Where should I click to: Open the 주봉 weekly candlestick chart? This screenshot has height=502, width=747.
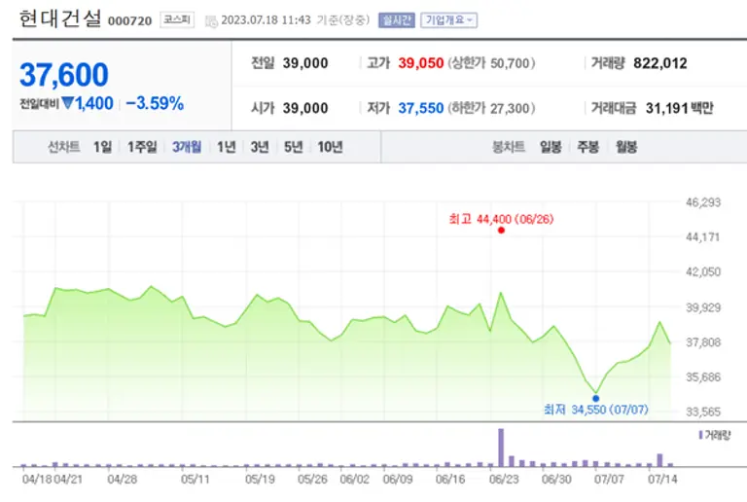click(x=587, y=147)
